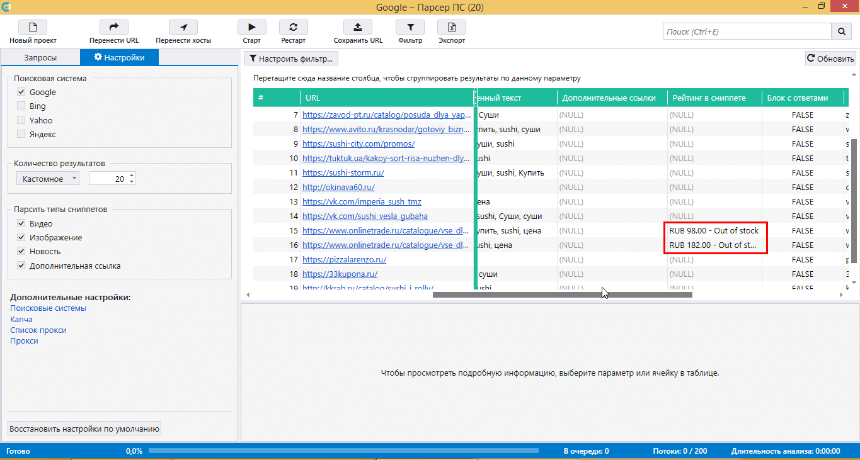Click the search magnifier button
This screenshot has width=860, height=460.
coord(841,31)
